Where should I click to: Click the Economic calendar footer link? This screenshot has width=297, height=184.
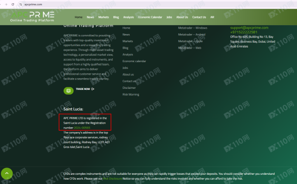(134, 61)
